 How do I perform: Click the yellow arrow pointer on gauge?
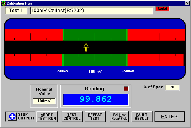click(x=86, y=47)
